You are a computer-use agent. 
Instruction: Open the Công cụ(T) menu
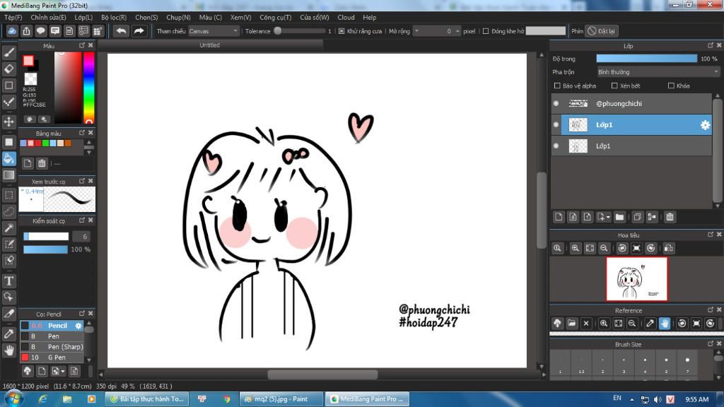pyautogui.click(x=275, y=18)
